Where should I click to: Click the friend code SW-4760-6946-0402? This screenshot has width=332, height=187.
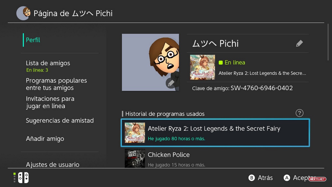click(x=261, y=88)
